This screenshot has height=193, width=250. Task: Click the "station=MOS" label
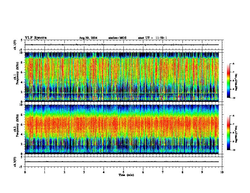click(x=117, y=38)
